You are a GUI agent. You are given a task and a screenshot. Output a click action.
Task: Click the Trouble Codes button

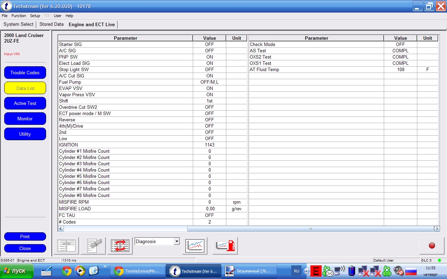[25, 73]
